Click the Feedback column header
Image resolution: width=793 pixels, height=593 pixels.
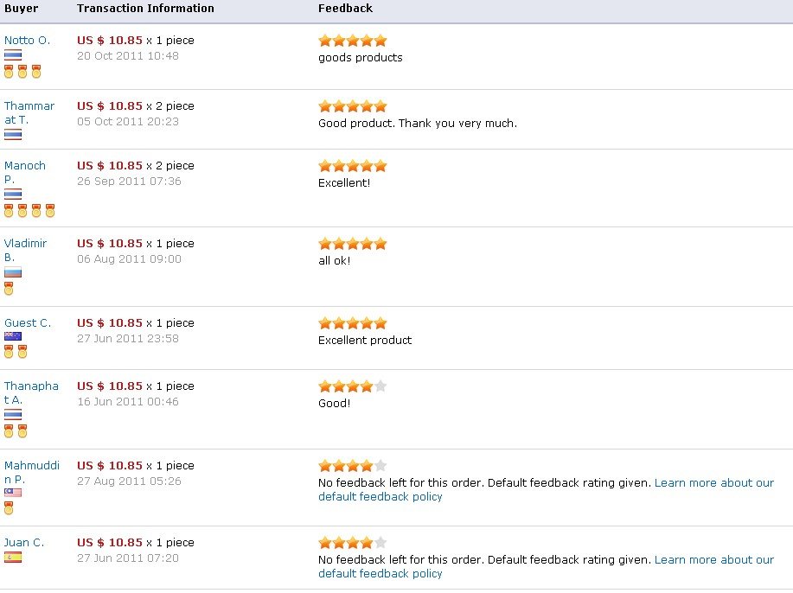click(345, 9)
